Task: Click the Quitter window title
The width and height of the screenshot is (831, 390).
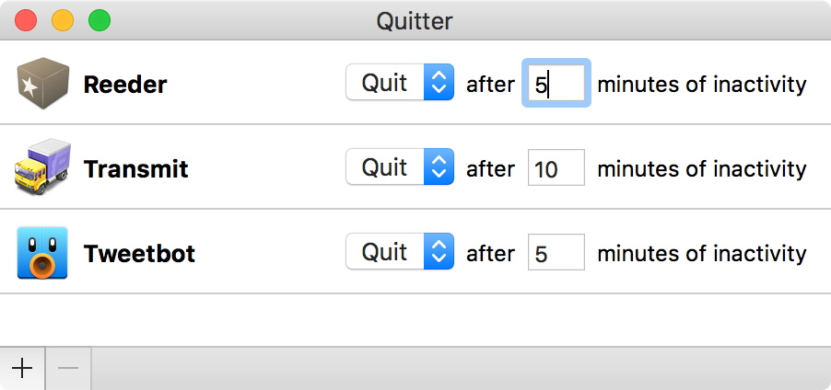Action: [415, 21]
